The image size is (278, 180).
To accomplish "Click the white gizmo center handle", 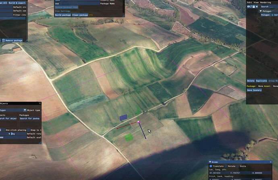I will pos(139,121).
